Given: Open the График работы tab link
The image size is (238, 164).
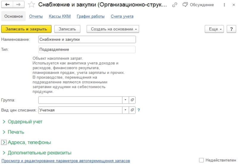Looking at the screenshot, I should coord(91,16).
